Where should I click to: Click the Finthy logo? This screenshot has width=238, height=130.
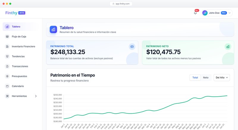coord(11,13)
